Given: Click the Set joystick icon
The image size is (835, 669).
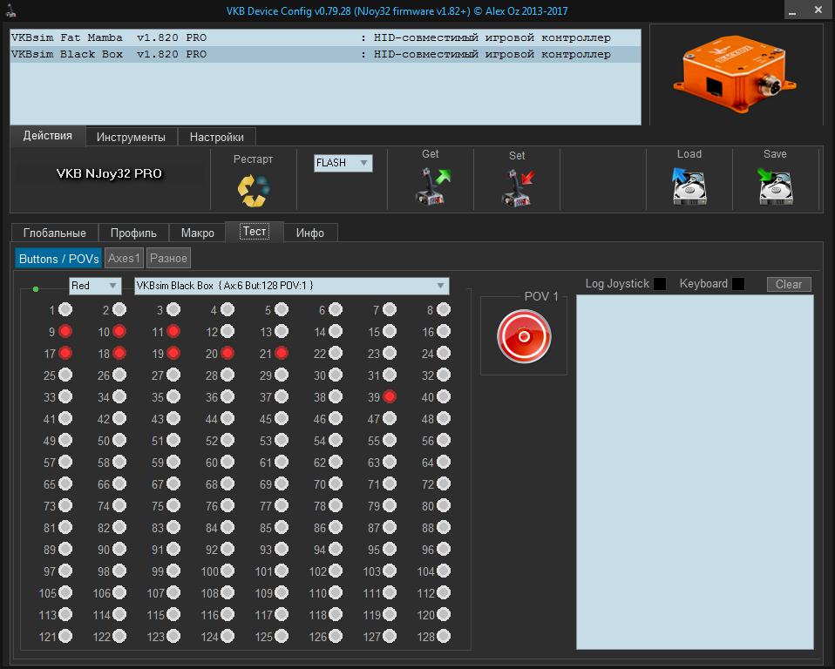Looking at the screenshot, I should tap(518, 187).
